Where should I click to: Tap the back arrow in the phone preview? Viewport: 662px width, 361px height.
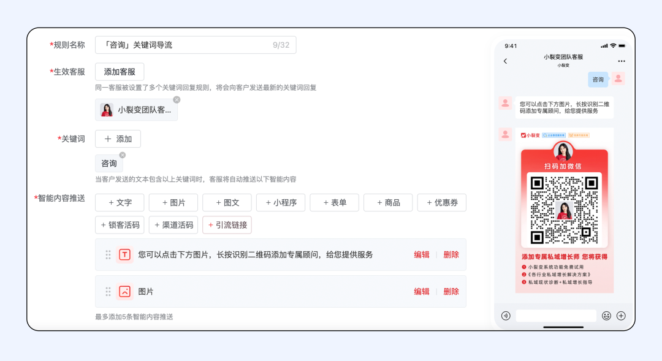tap(505, 61)
